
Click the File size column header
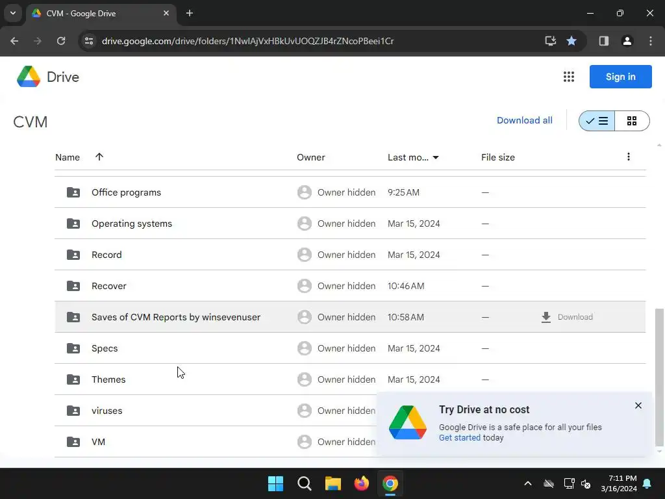coord(498,157)
